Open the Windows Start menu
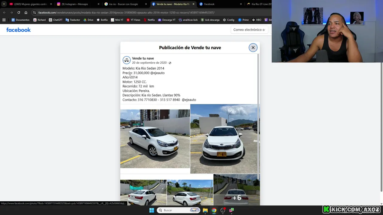Image resolution: width=383 pixels, height=215 pixels. (152, 210)
